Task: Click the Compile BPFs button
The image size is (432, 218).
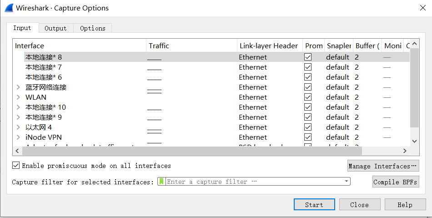Action: pyautogui.click(x=396, y=182)
